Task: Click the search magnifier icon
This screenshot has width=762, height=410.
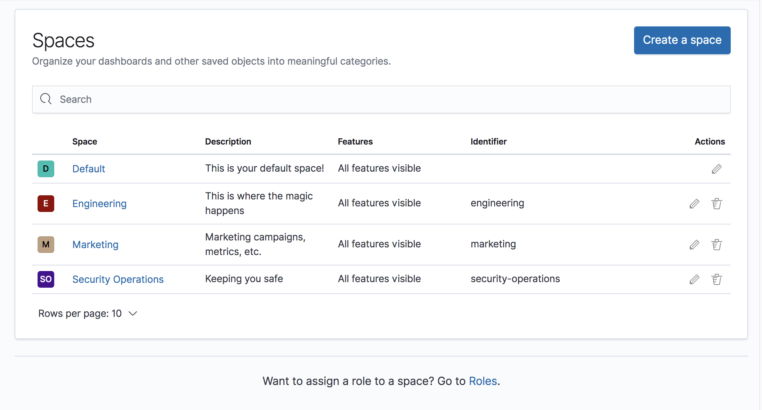Action: coord(46,99)
